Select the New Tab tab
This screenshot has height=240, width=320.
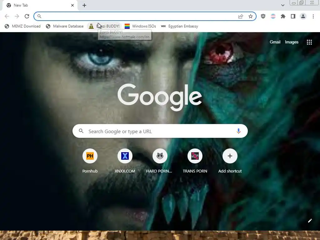tap(40, 6)
